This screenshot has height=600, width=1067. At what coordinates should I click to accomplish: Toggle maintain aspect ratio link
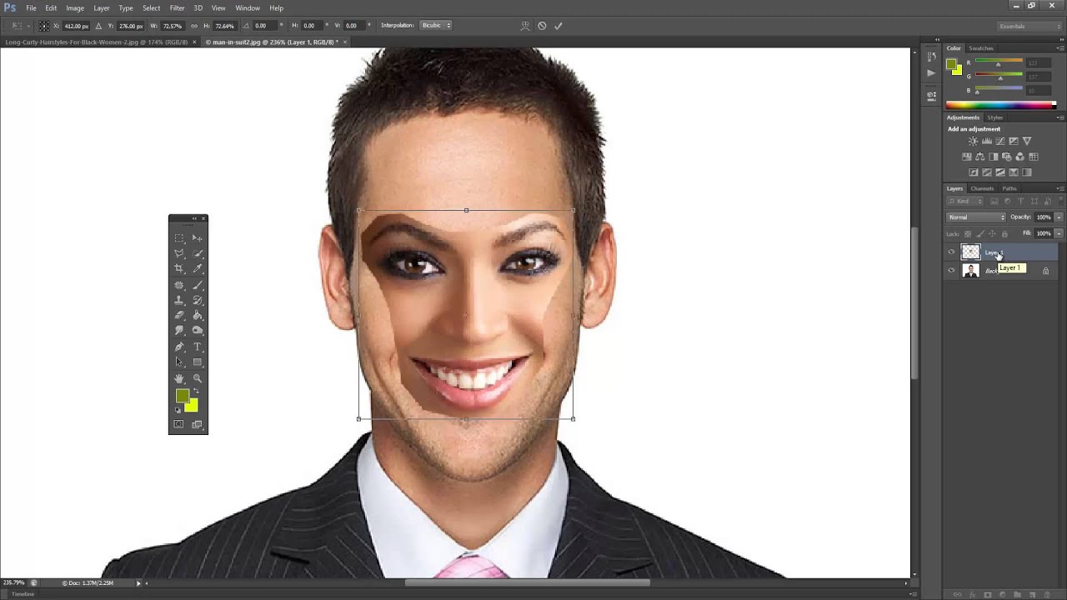194,26
